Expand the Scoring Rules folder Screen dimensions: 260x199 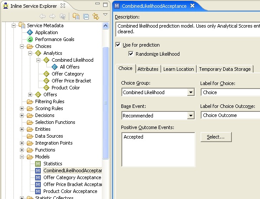[x=22, y=108]
